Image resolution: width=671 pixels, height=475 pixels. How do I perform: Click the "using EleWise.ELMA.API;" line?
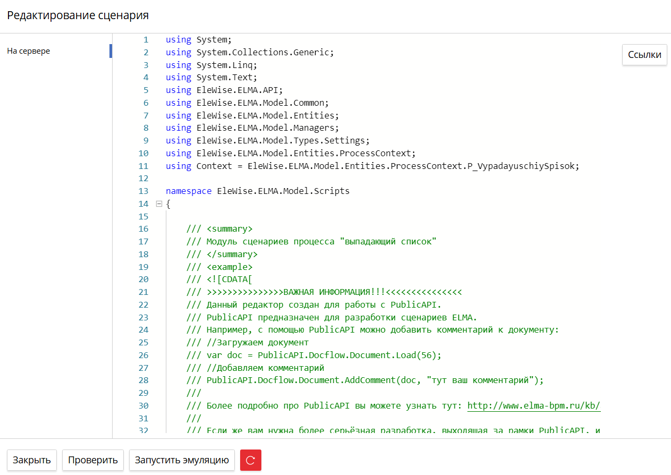[224, 90]
